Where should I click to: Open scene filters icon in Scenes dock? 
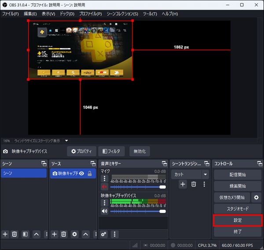(x=25, y=234)
